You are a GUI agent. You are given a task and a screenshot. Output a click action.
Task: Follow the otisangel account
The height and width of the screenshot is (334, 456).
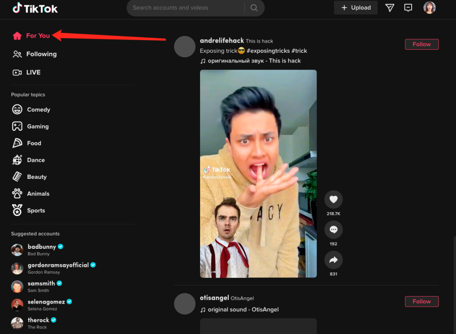[x=421, y=301]
